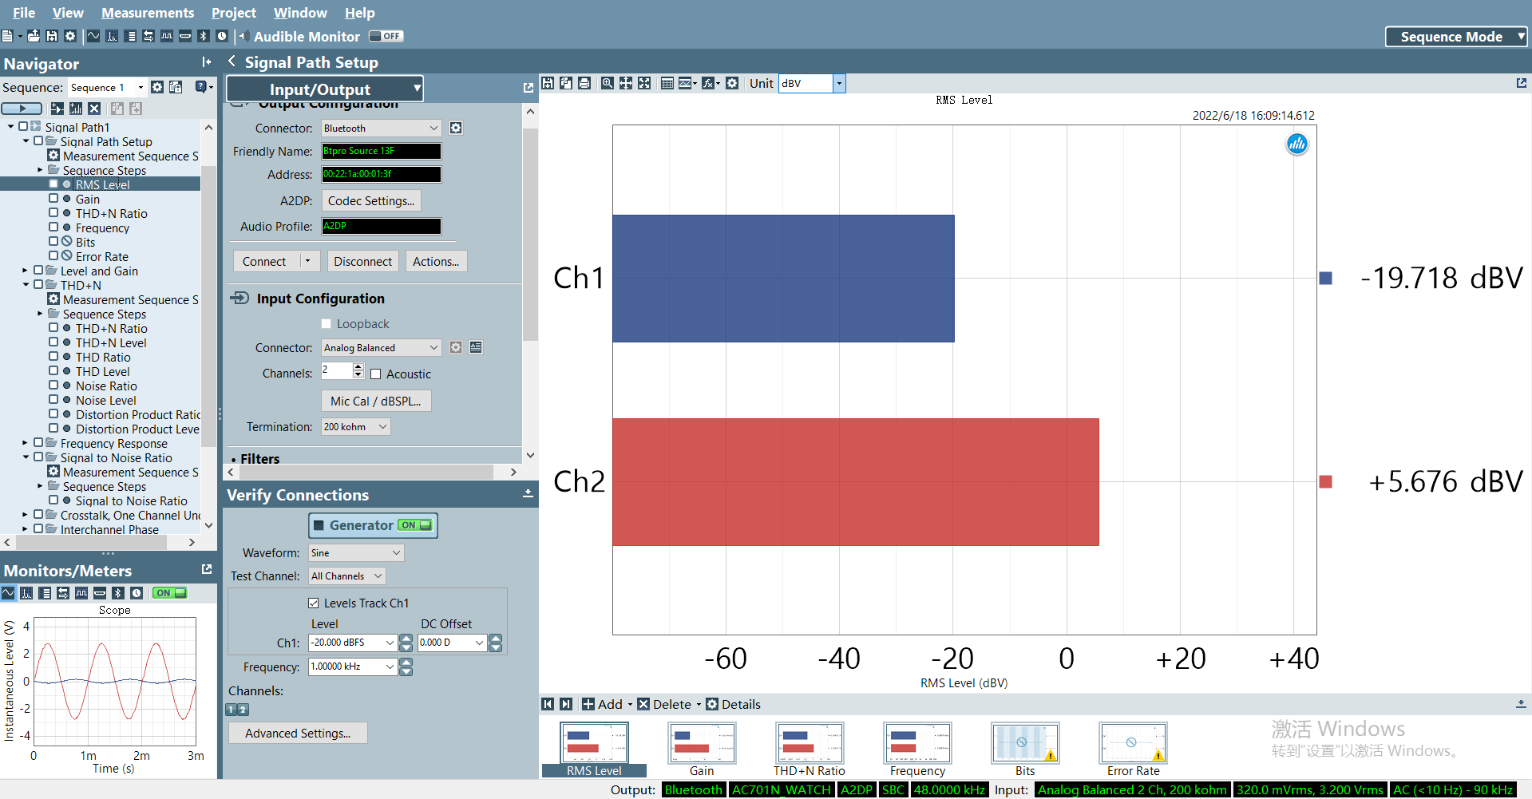Uncheck Levels Track Ch1
1532x799 pixels.
point(314,603)
